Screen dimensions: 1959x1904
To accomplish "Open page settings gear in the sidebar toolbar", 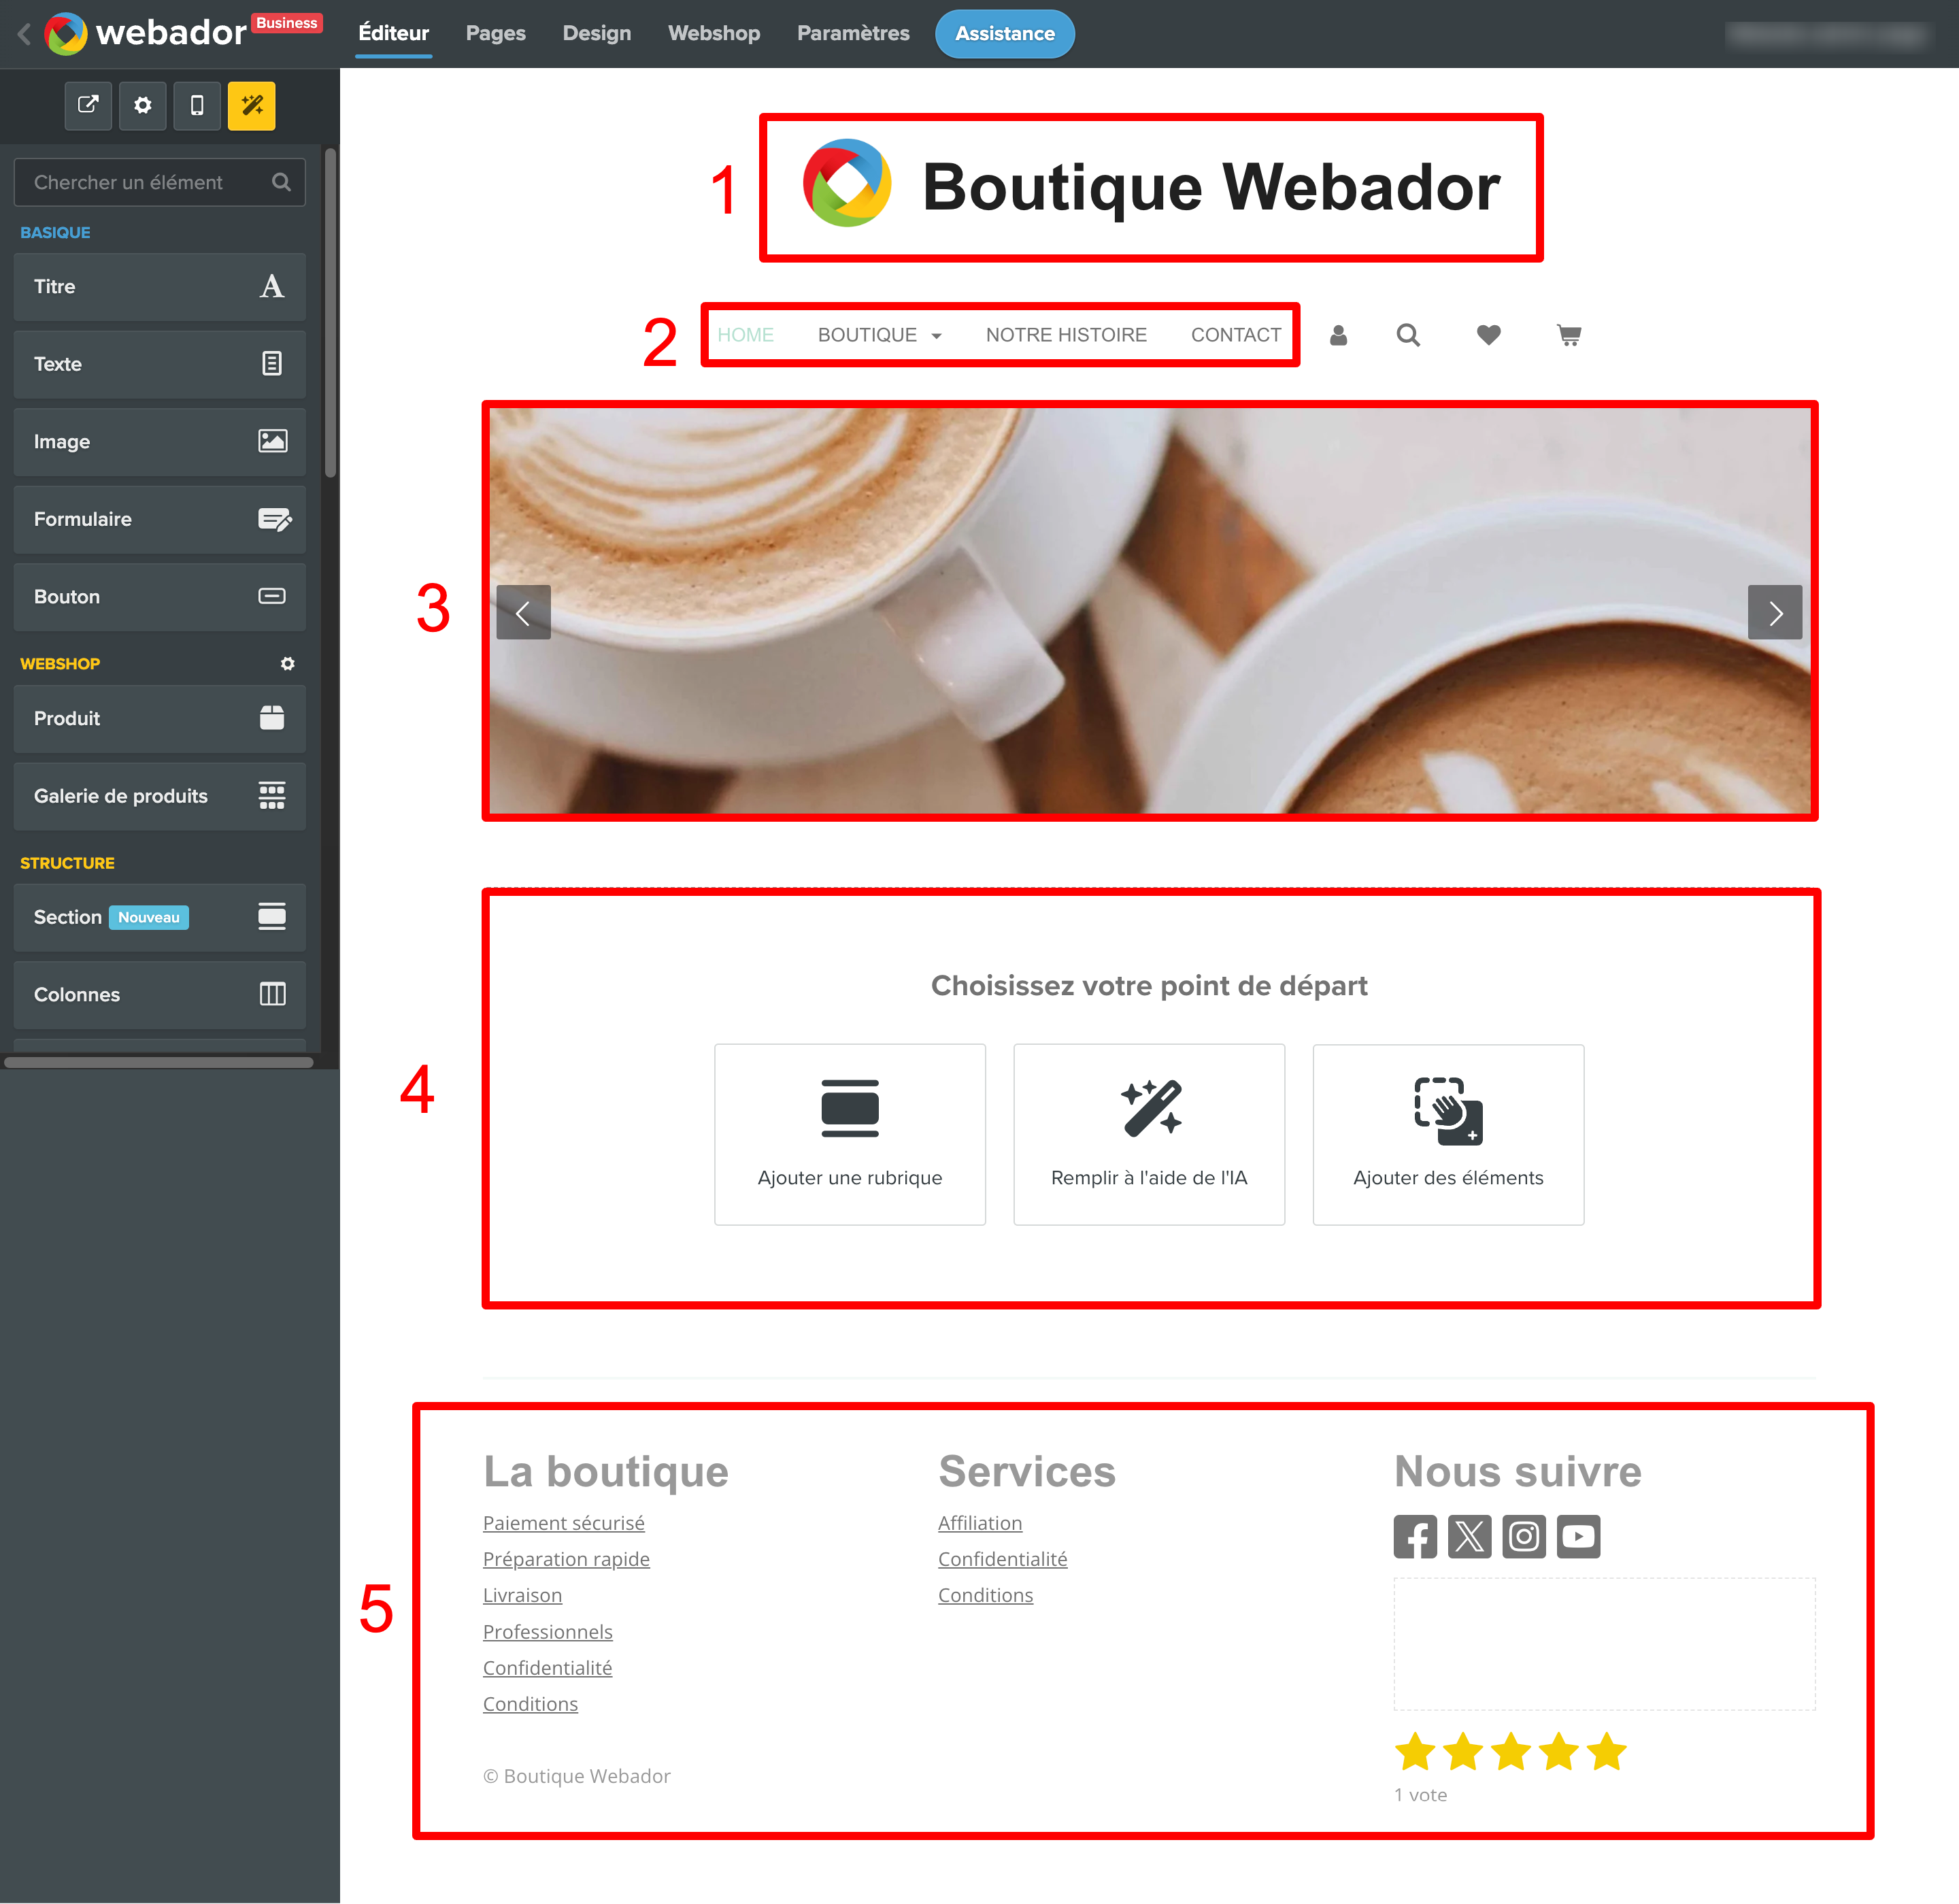I will click(x=143, y=105).
